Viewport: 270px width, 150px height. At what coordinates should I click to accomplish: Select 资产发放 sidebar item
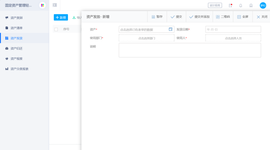tap(24, 38)
